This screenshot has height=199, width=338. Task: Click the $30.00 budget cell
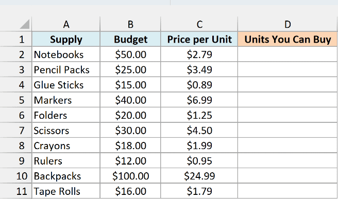coord(130,130)
